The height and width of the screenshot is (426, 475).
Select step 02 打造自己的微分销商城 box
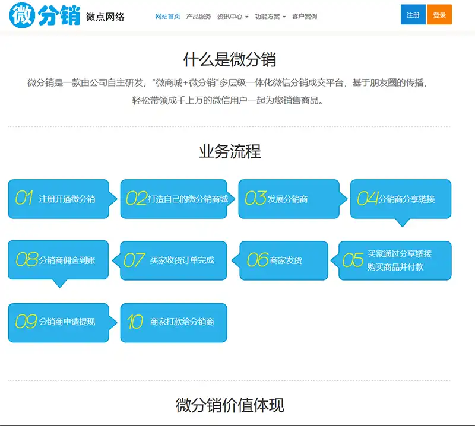point(174,199)
